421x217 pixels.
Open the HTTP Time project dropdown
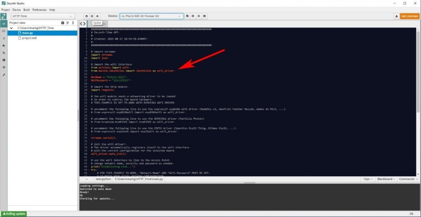tap(43, 16)
